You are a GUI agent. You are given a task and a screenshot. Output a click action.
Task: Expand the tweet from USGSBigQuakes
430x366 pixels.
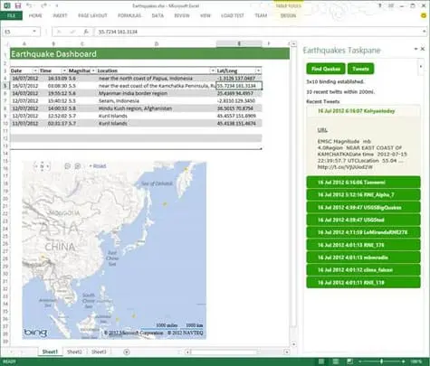363,208
